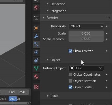Open the Particles properties tab

coord(36,44)
